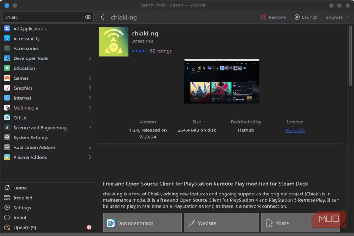Viewport: 354px width, 236px height.
Task: Go back using the left arrow
Action: coord(103,17)
